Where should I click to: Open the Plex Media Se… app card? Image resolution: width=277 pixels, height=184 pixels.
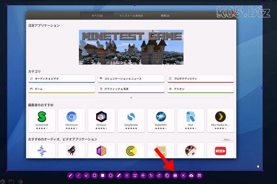point(220,121)
